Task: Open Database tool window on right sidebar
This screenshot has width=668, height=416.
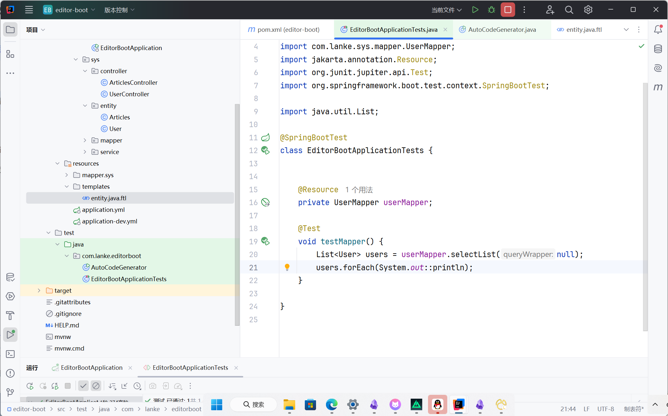Action: tap(658, 49)
